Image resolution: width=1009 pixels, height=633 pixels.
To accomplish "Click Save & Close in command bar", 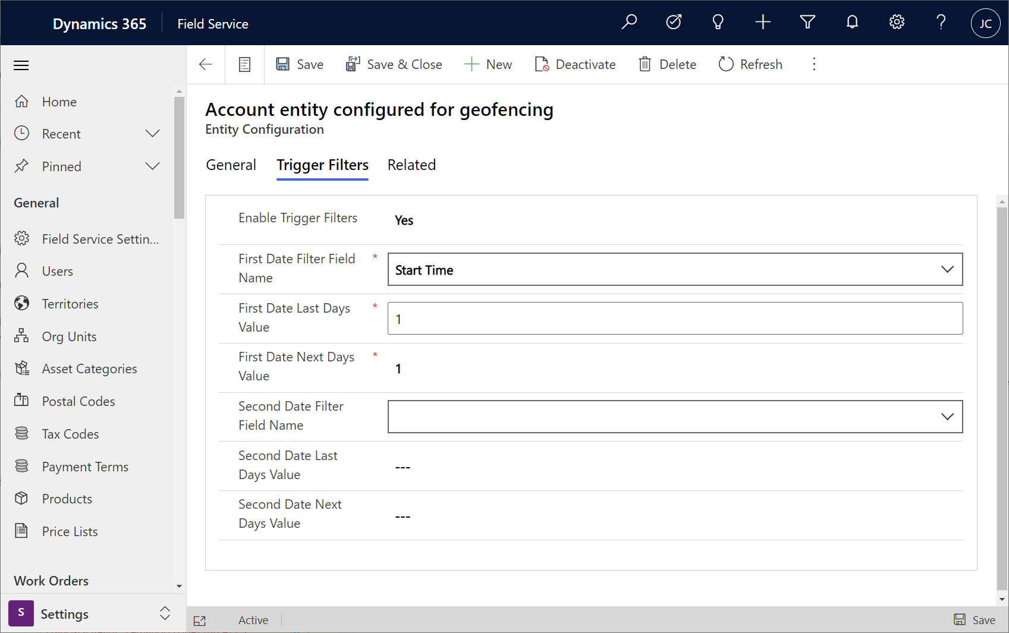I will point(394,64).
